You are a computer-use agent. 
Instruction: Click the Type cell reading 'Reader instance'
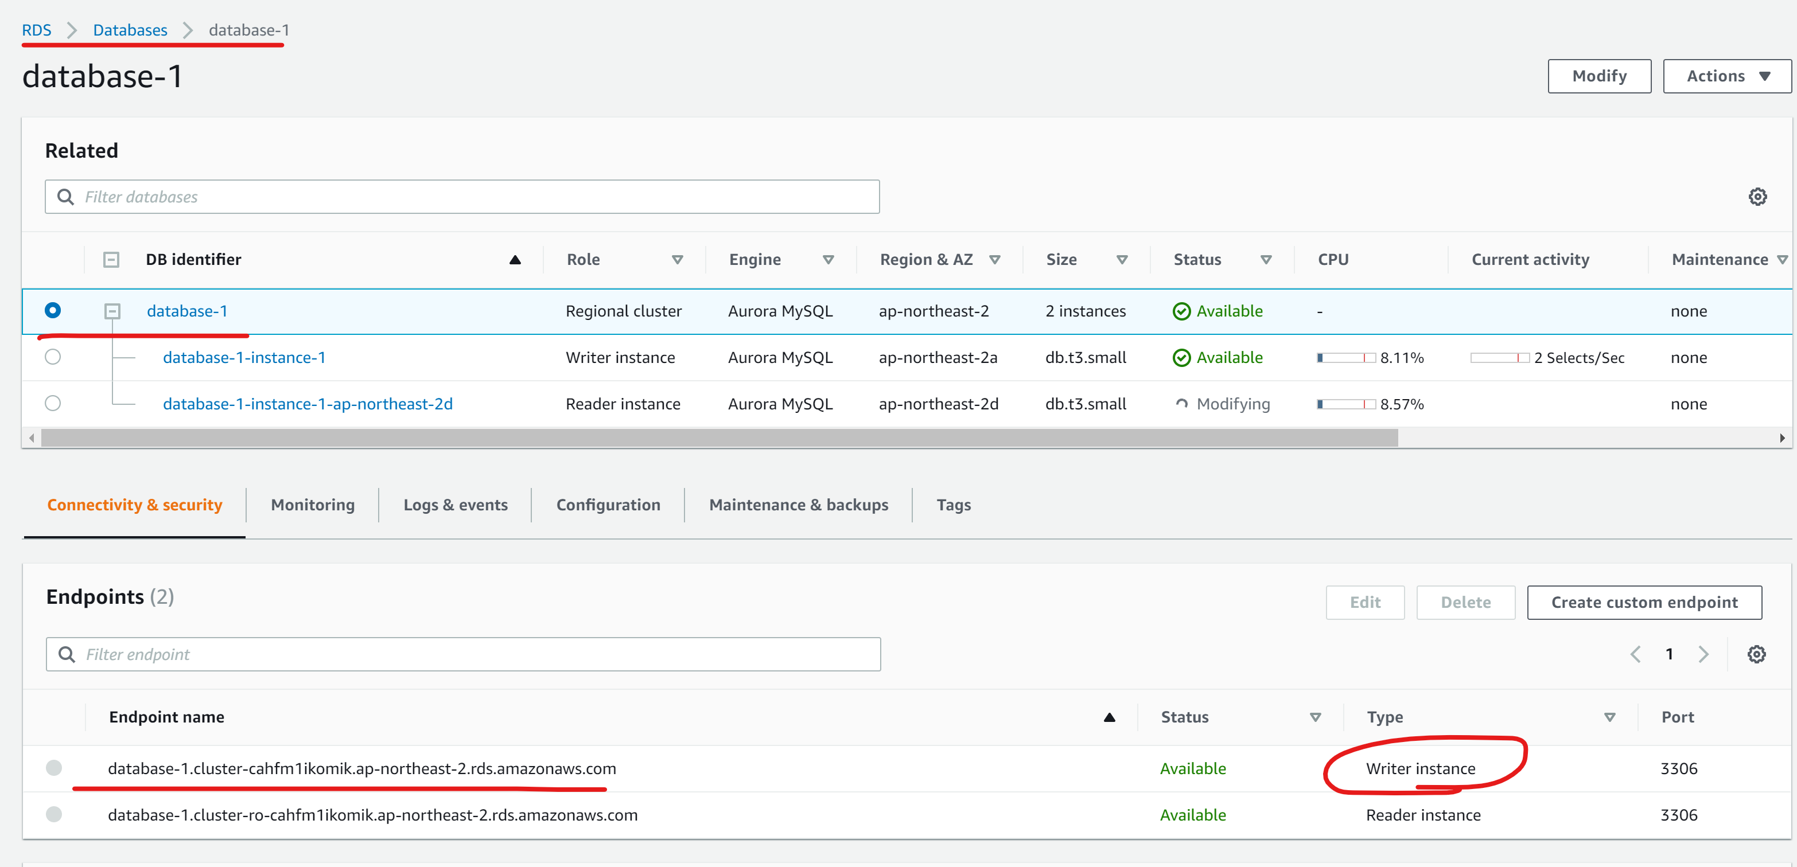(1423, 815)
